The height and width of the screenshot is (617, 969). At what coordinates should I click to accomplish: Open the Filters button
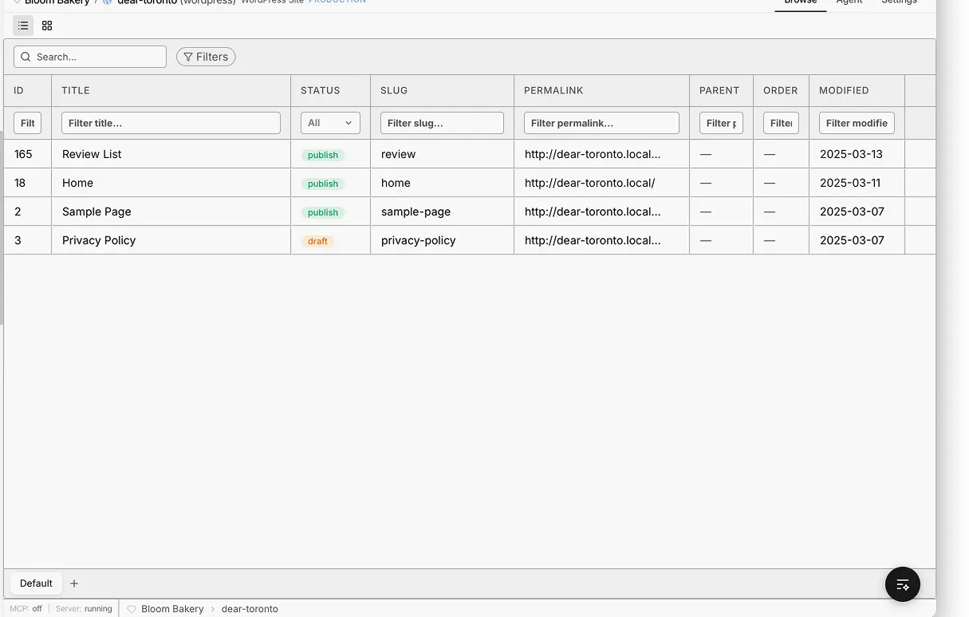[x=206, y=57]
